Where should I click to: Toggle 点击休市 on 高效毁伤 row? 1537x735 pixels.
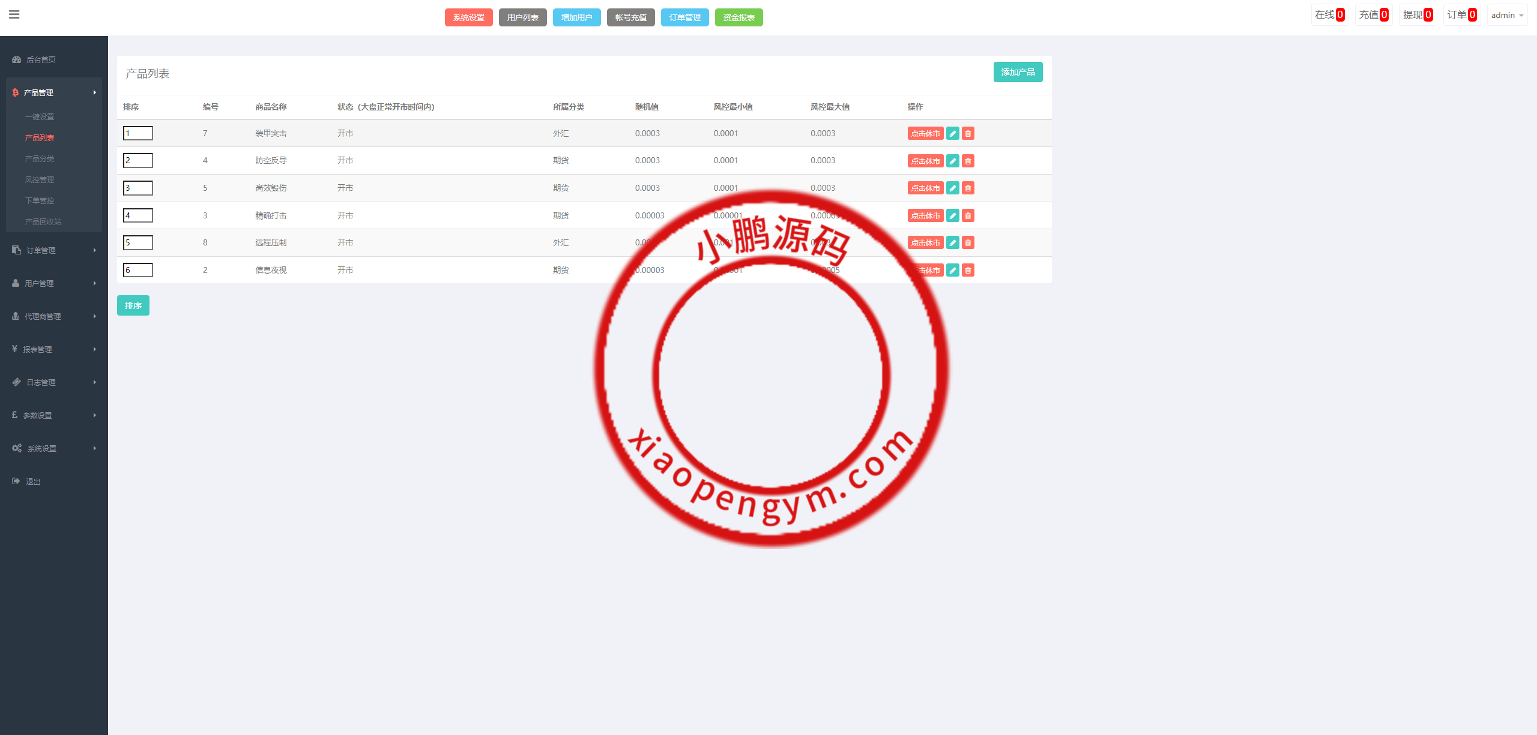point(926,188)
